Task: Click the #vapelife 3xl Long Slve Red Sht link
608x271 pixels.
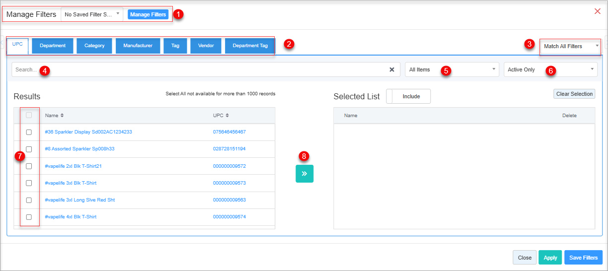Action: [79, 200]
